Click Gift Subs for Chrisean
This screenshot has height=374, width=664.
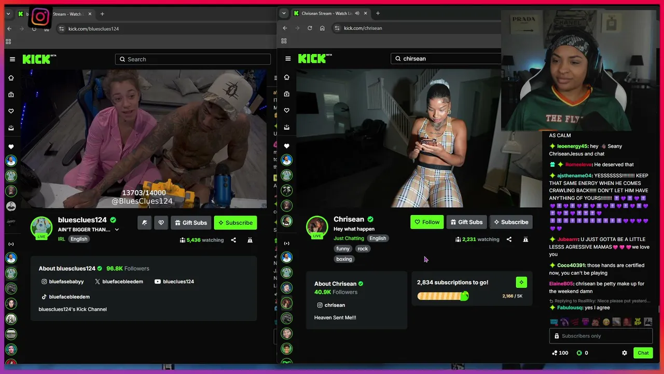pyautogui.click(x=467, y=222)
